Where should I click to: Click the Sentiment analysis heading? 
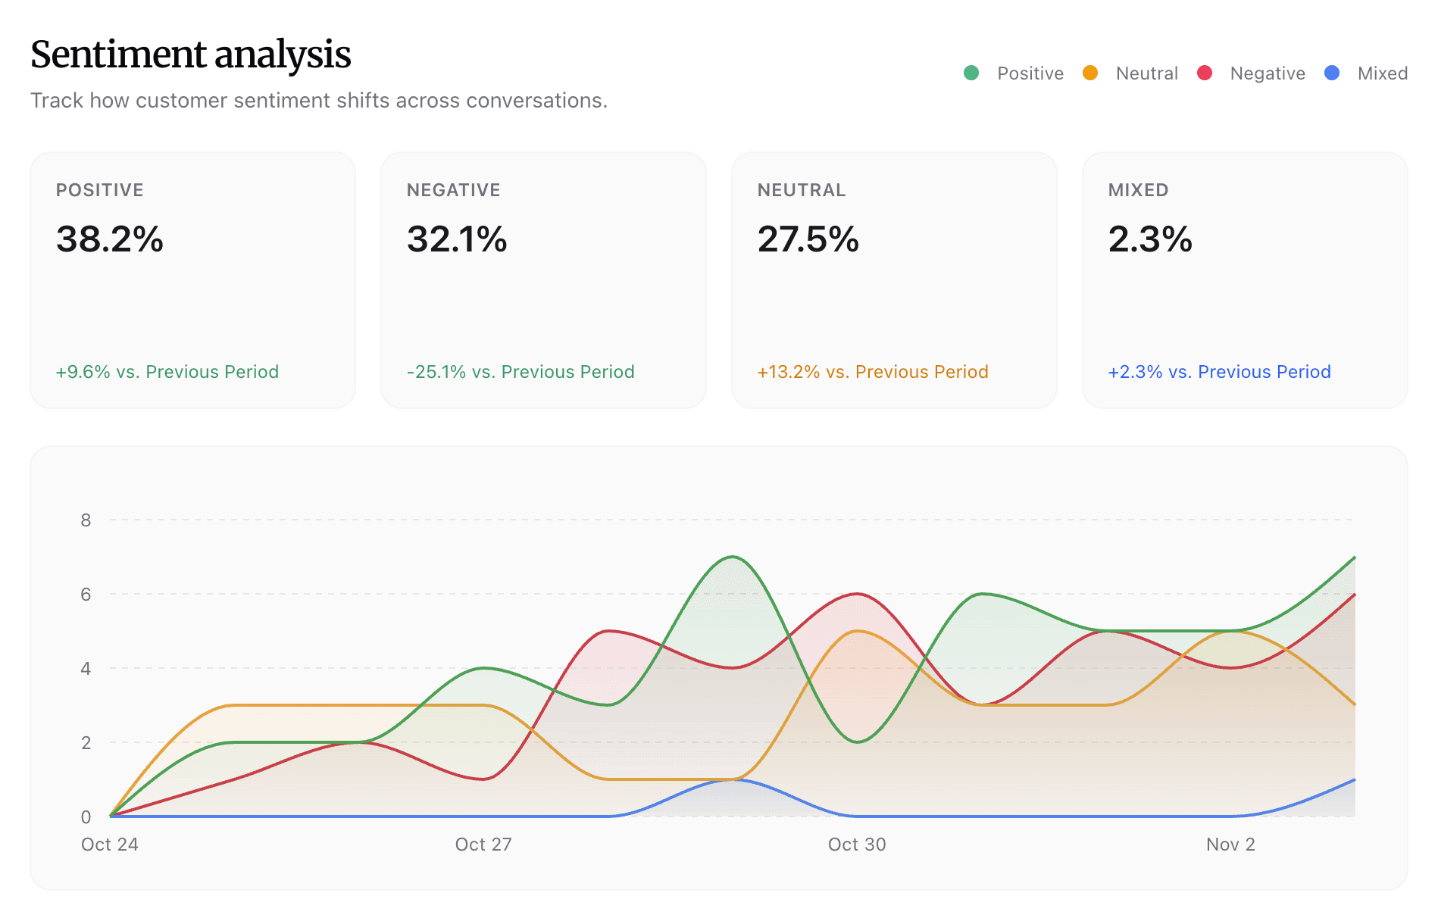coord(190,54)
